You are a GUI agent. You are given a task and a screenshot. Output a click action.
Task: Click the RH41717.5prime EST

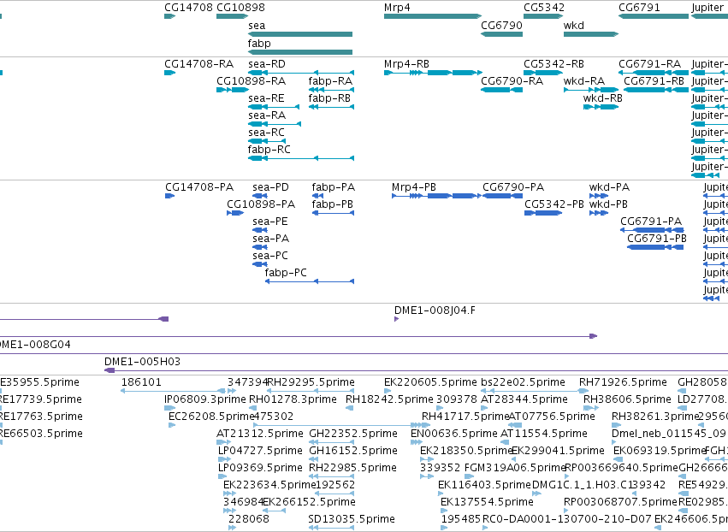[x=426, y=425]
